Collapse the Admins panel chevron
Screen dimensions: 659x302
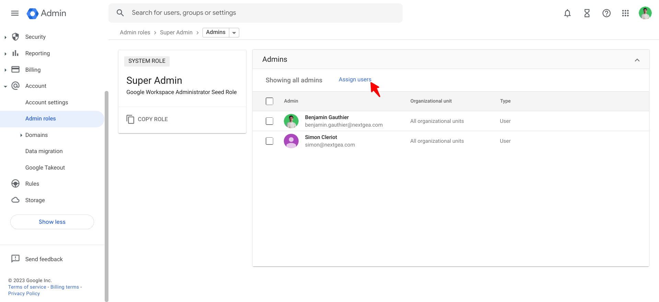(x=637, y=60)
